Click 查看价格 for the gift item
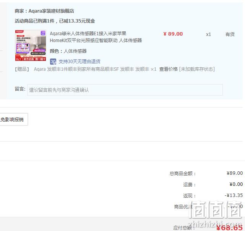The height and width of the screenshot is (231, 245). pos(168,69)
